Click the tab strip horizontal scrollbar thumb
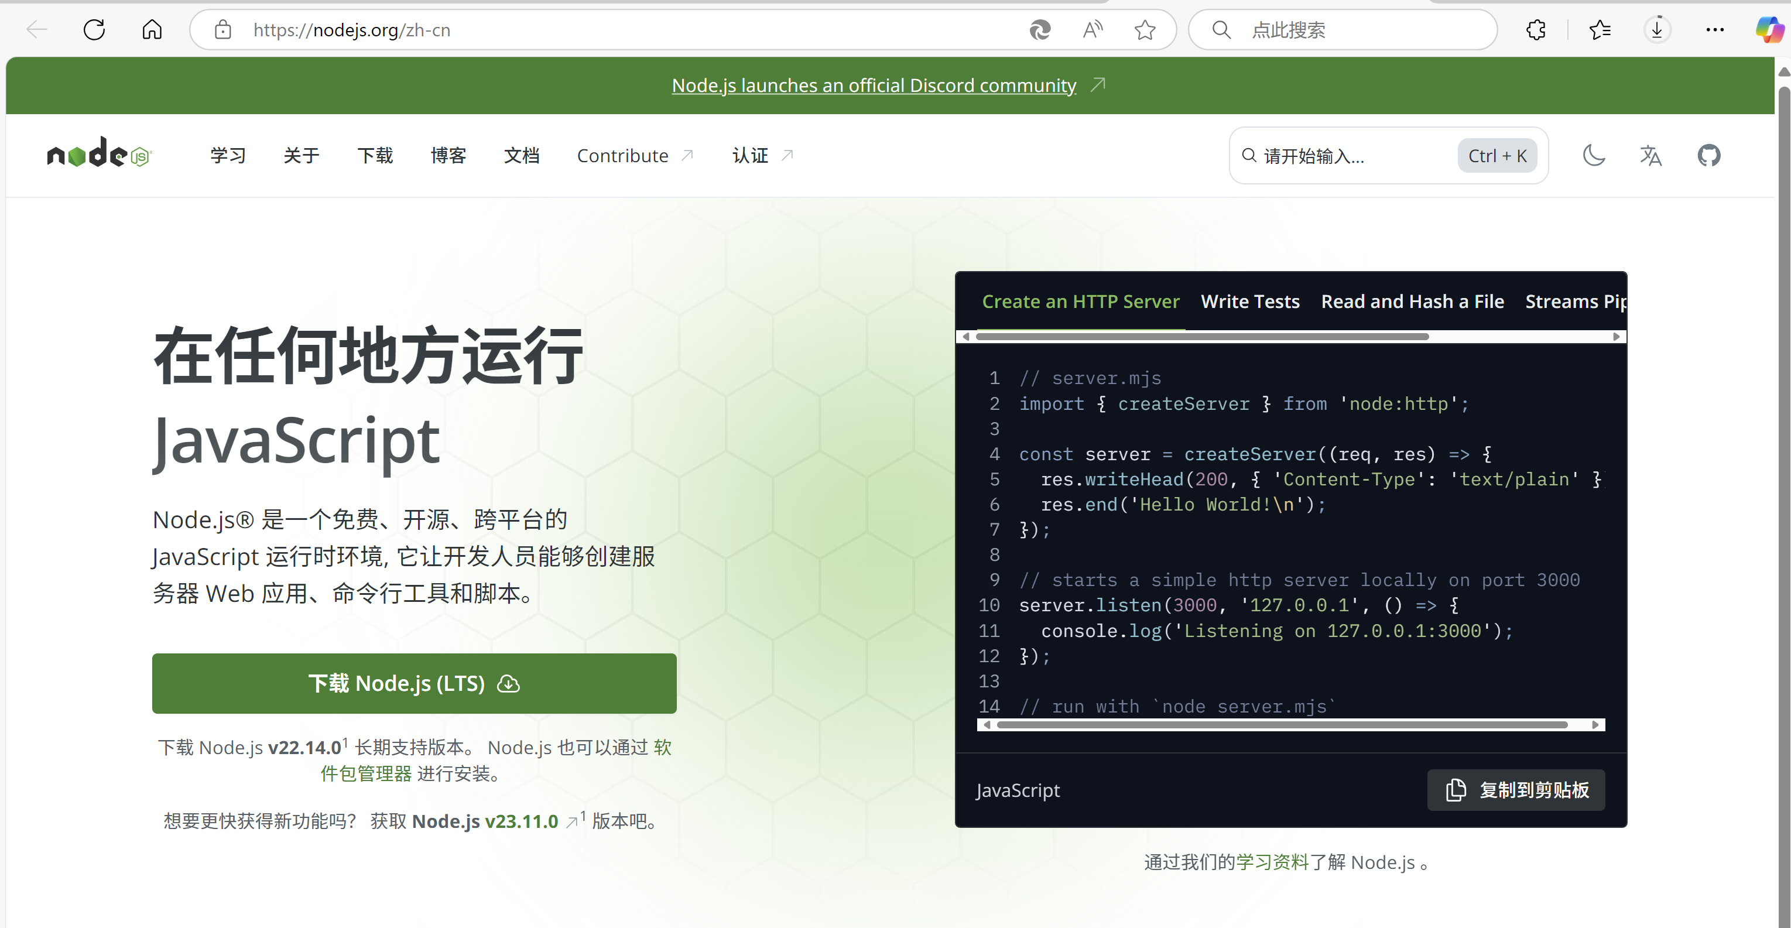 1202,337
